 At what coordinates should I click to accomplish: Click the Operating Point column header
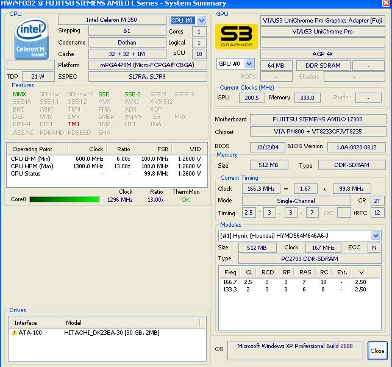pos(38,149)
